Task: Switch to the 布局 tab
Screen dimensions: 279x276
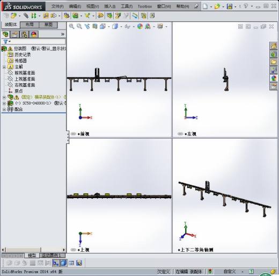Action: (30, 25)
